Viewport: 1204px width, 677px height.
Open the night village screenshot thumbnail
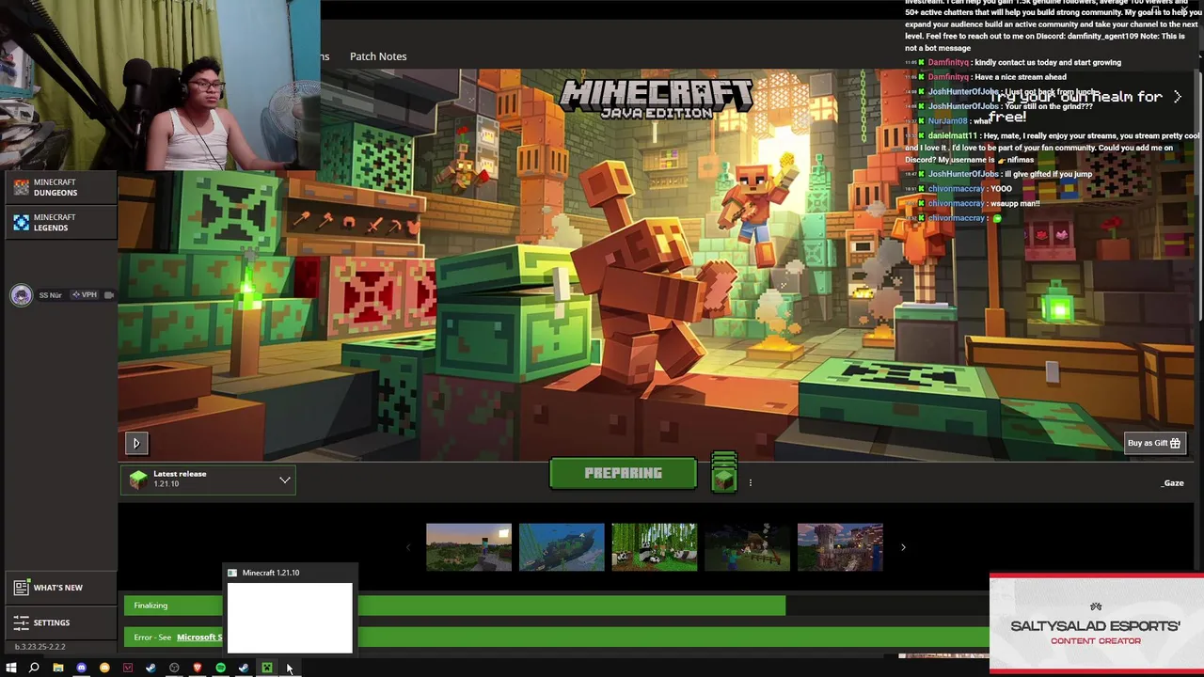(747, 547)
